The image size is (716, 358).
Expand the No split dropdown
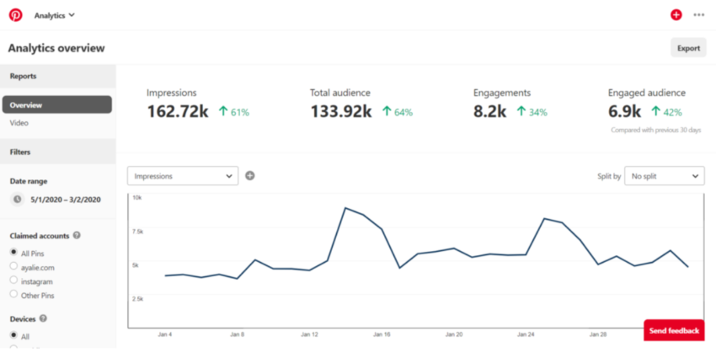(664, 176)
